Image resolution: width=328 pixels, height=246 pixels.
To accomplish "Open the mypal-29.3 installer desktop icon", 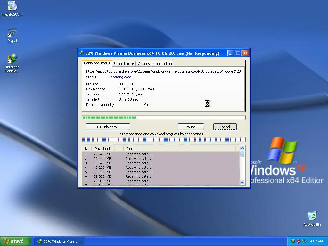I will pos(12,8).
